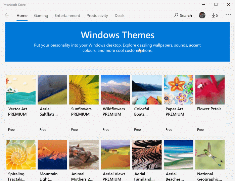This screenshot has height=181, width=235.
Task: Select the Aerial Beaches theme image
Action: (x=178, y=155)
